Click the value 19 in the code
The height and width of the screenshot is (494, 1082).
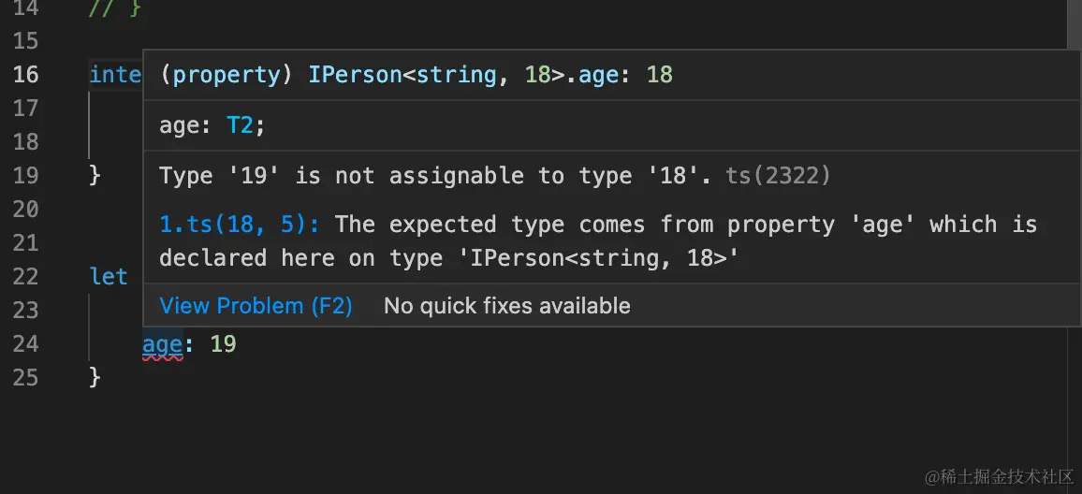(223, 344)
